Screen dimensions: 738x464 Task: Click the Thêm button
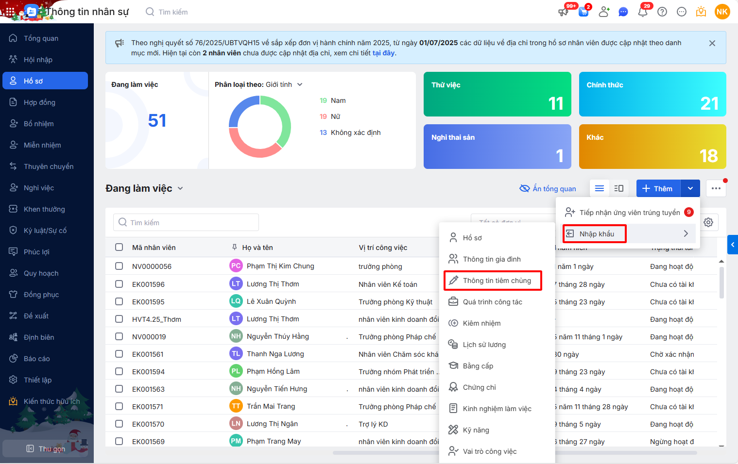click(x=658, y=188)
